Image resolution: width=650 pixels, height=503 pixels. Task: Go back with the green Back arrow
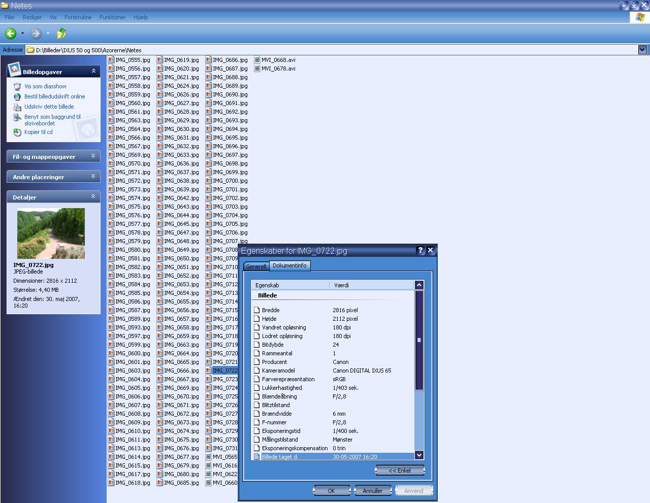11,33
